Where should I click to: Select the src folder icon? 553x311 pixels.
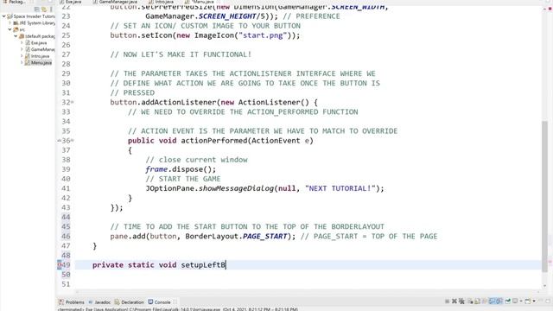[x=16, y=29]
